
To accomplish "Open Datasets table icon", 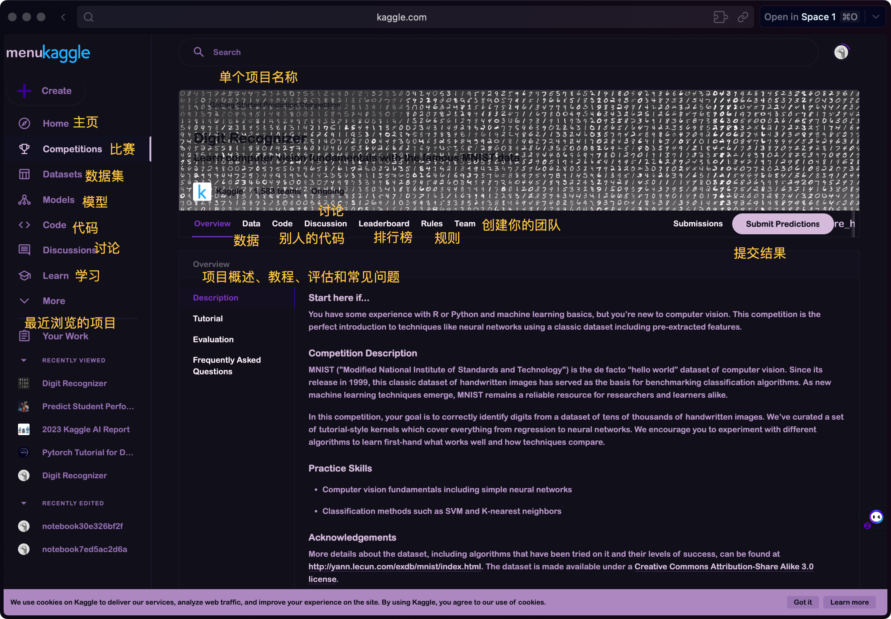I will [x=24, y=174].
